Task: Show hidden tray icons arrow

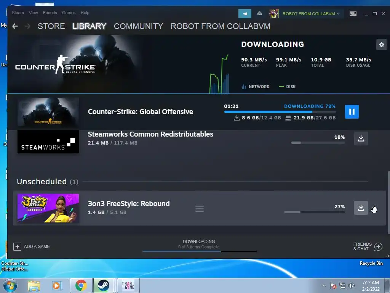Action: [x=324, y=286]
